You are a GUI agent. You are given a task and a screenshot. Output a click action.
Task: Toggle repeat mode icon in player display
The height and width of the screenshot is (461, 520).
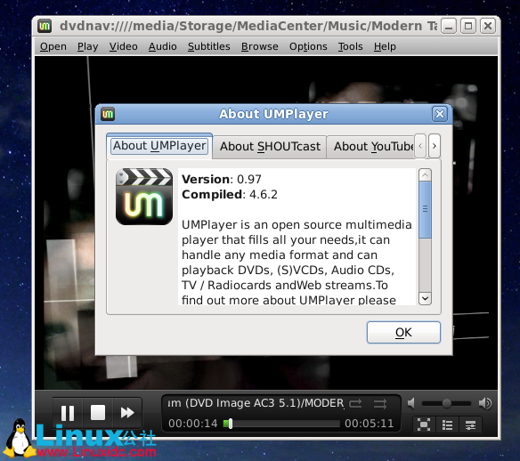tap(355, 404)
